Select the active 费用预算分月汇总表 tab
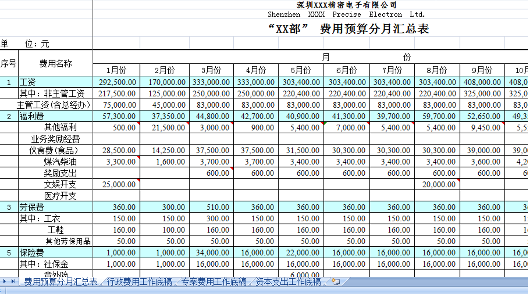528x294 pixels. tap(60, 282)
